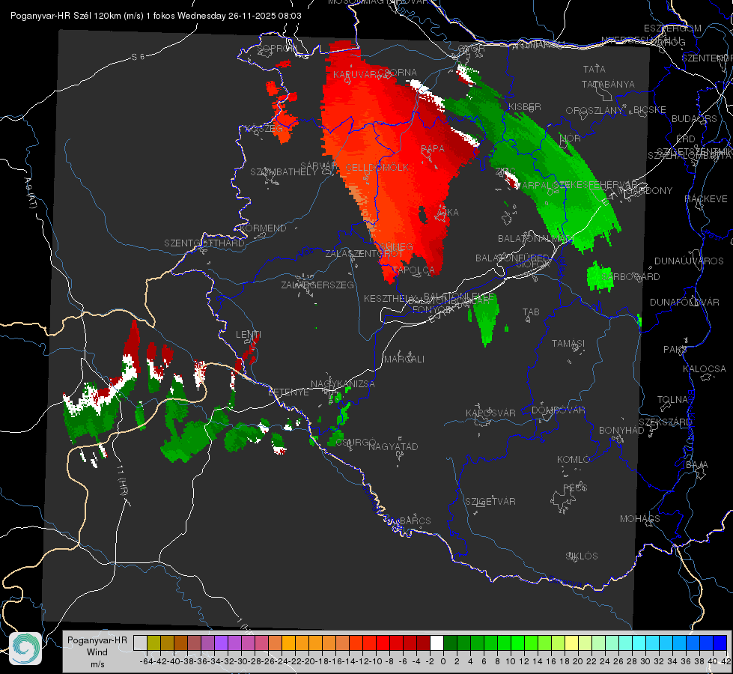Click the Poganyvar-HR label in the legend
This screenshot has width=733, height=674.
(x=97, y=640)
